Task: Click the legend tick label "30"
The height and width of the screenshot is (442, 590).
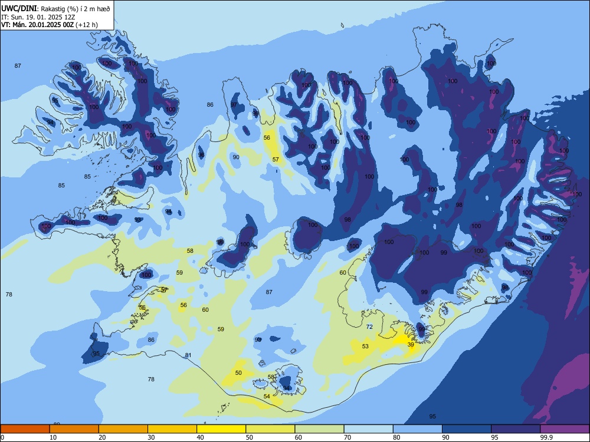Action: [151, 437]
